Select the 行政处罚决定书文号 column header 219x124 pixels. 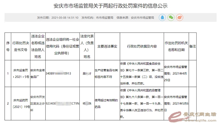point(21,46)
